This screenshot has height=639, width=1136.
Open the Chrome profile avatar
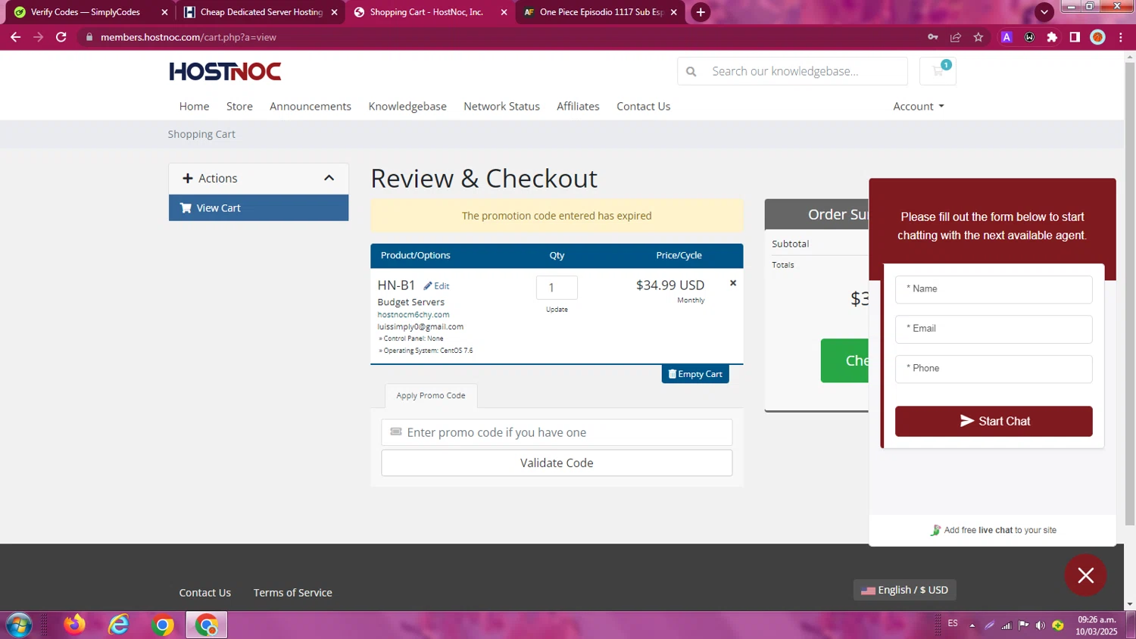click(1097, 37)
